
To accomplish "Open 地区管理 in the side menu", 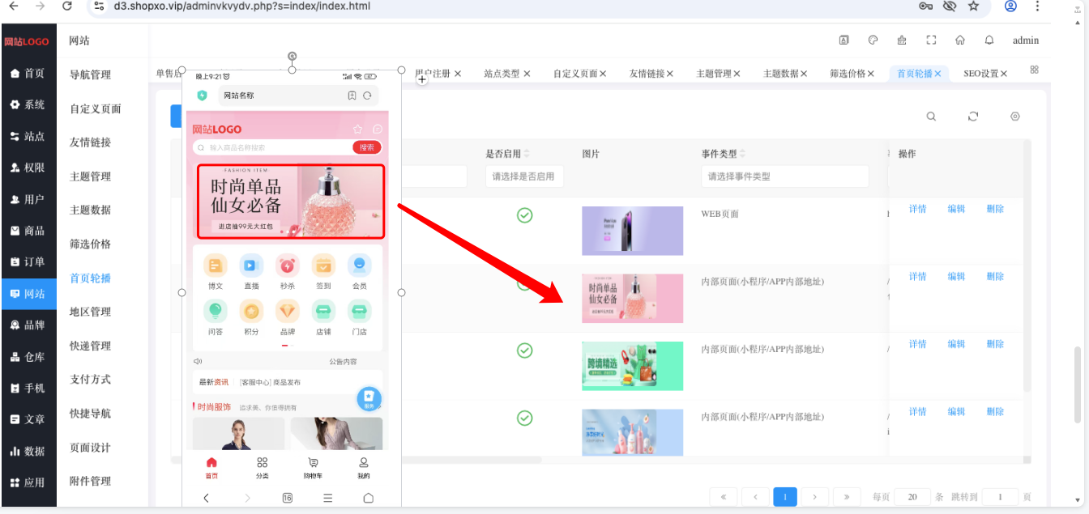I will point(90,312).
